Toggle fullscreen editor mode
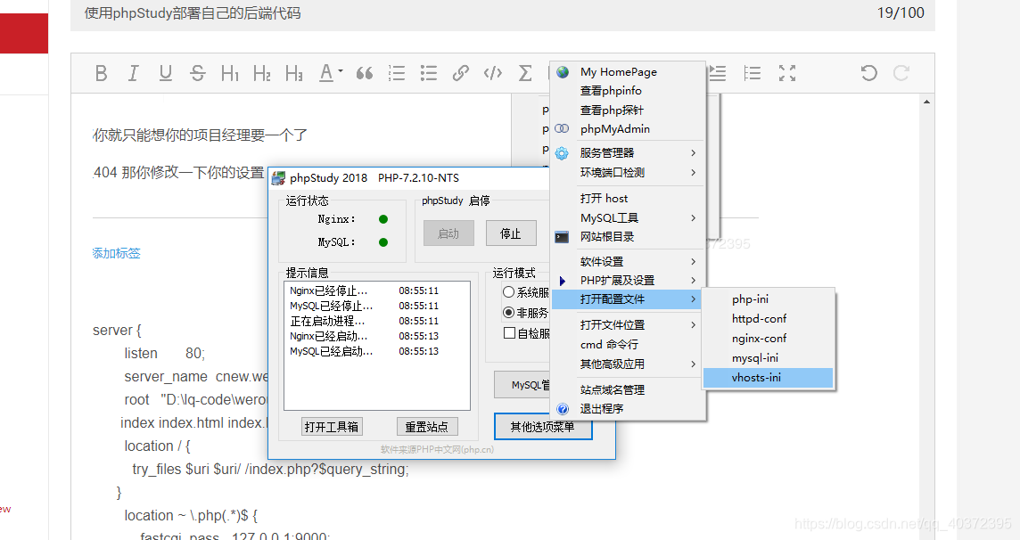 [x=787, y=73]
